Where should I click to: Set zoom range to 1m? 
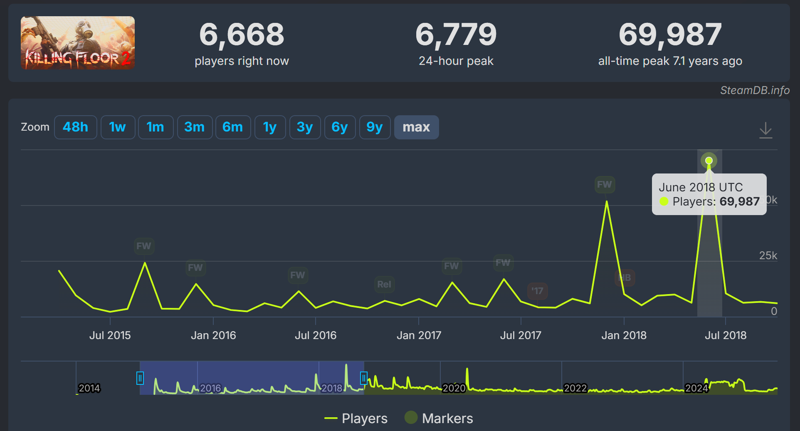tap(156, 127)
